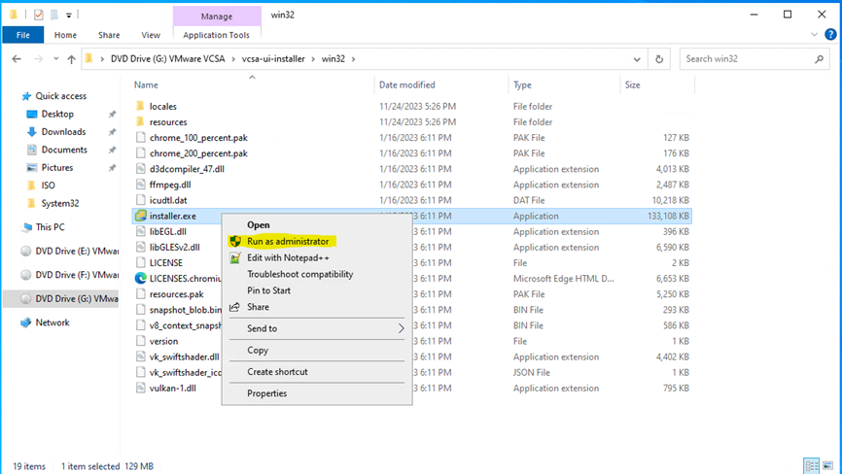Open the View ribbon tab

pyautogui.click(x=149, y=35)
